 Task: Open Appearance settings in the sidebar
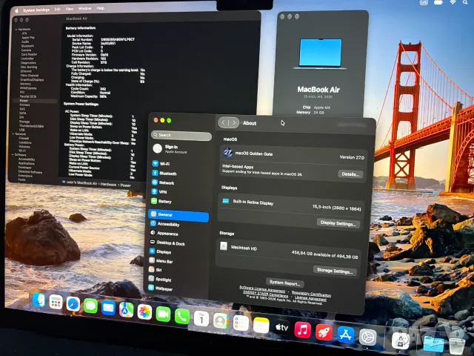tap(164, 234)
